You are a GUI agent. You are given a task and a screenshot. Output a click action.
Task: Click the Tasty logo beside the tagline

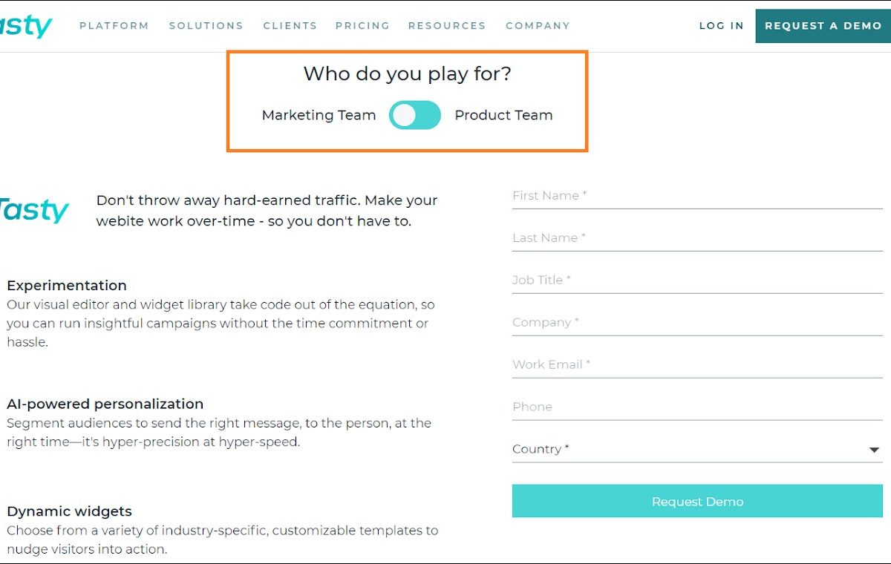[34, 210]
